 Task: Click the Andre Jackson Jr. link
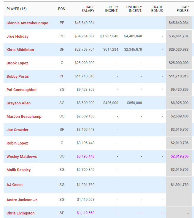[x=22, y=200]
